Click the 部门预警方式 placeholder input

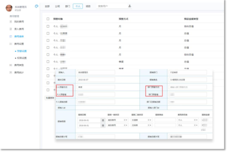coord(188,87)
